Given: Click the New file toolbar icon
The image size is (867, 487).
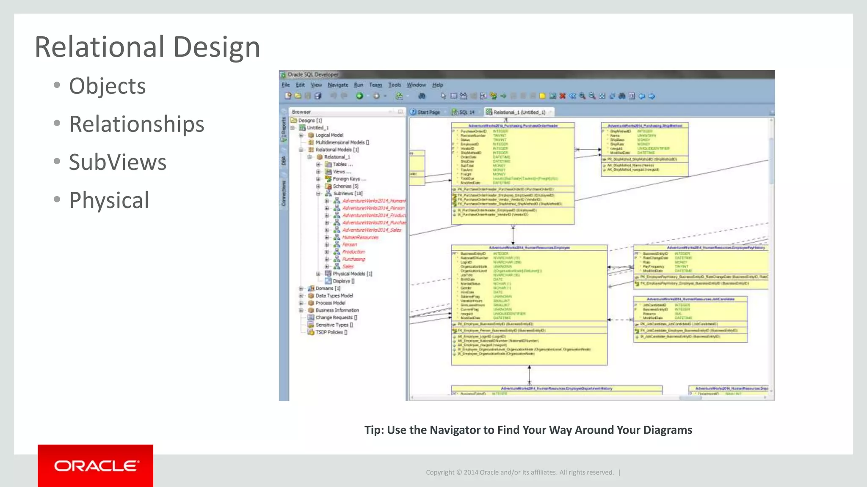Looking at the screenshot, I should click(x=288, y=96).
